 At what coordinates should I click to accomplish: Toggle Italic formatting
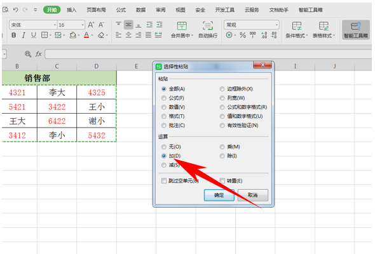(24, 36)
